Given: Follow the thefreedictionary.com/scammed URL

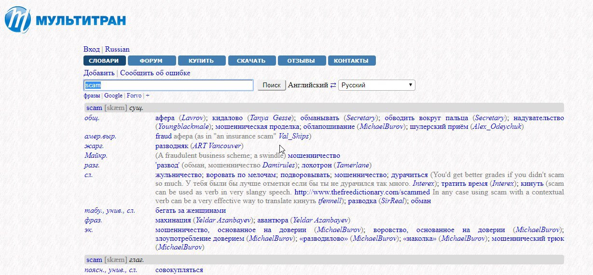Looking at the screenshot, I should tap(362, 192).
